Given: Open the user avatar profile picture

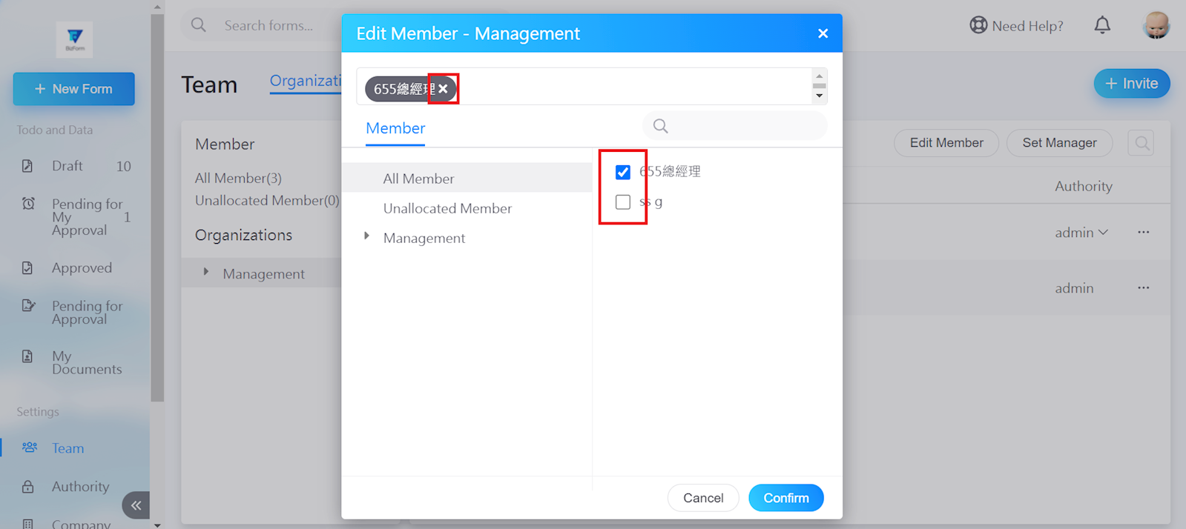Looking at the screenshot, I should (1156, 25).
